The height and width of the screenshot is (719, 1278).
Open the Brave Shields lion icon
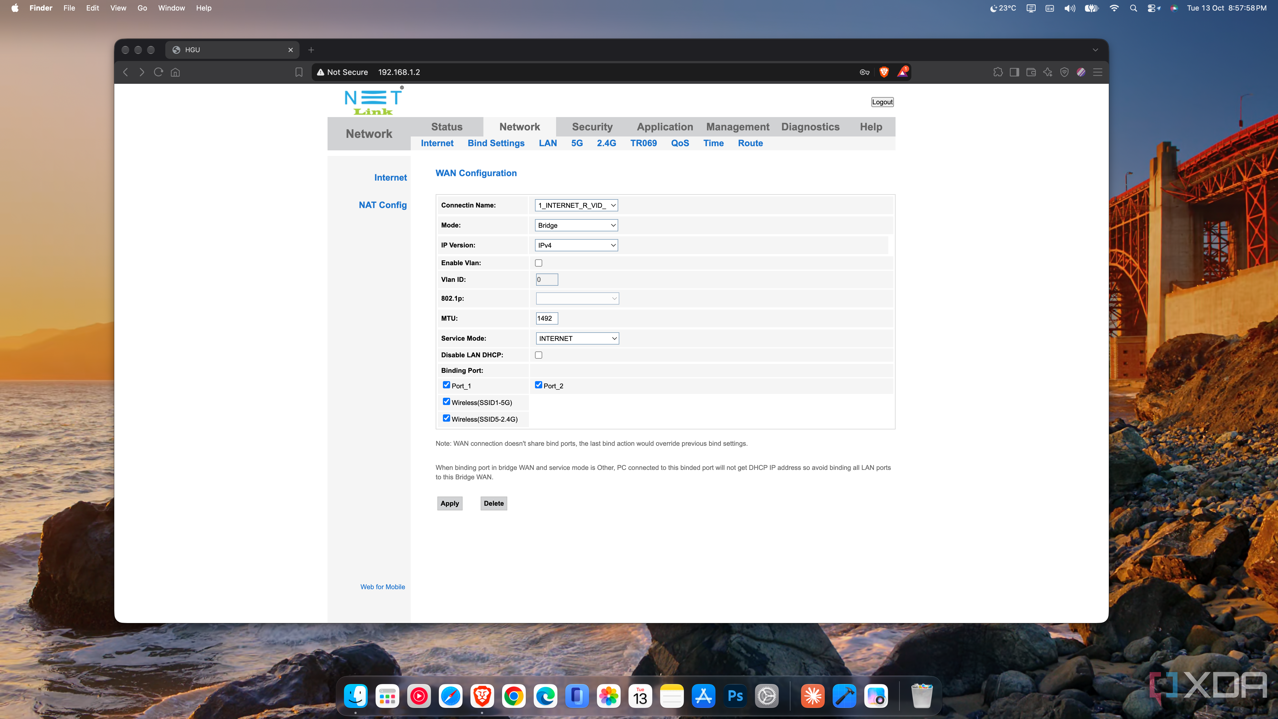(884, 72)
